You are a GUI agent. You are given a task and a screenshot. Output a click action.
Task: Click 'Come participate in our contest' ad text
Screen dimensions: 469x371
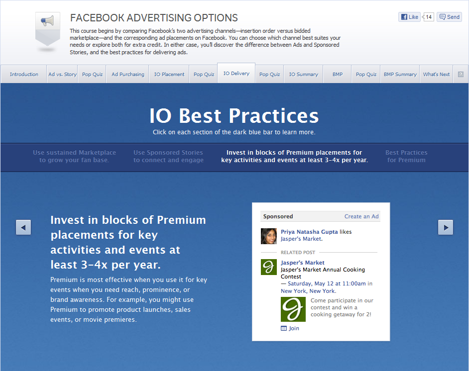tap(342, 307)
